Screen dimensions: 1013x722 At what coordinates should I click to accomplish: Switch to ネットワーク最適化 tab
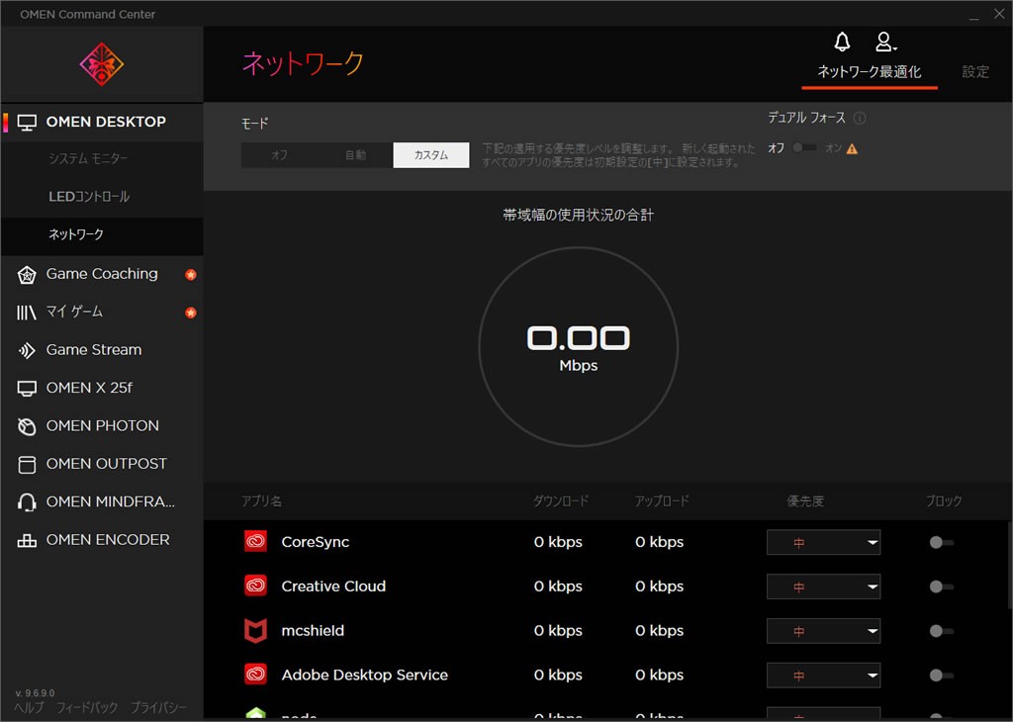[870, 71]
